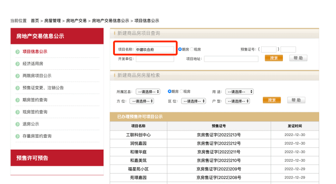
Task: Click the 预售许可预告 red header
Action: (x=57, y=158)
